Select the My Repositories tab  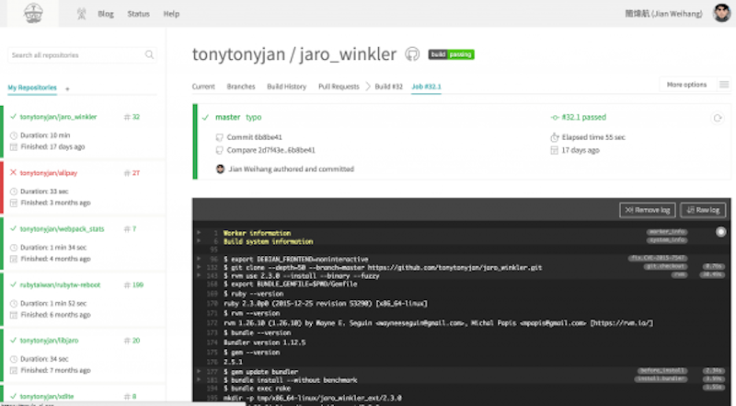(32, 87)
